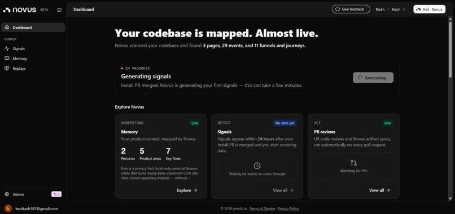Screen dimensions: 455x214
Task: Click the Generating signals heading
Action: coord(146,77)
